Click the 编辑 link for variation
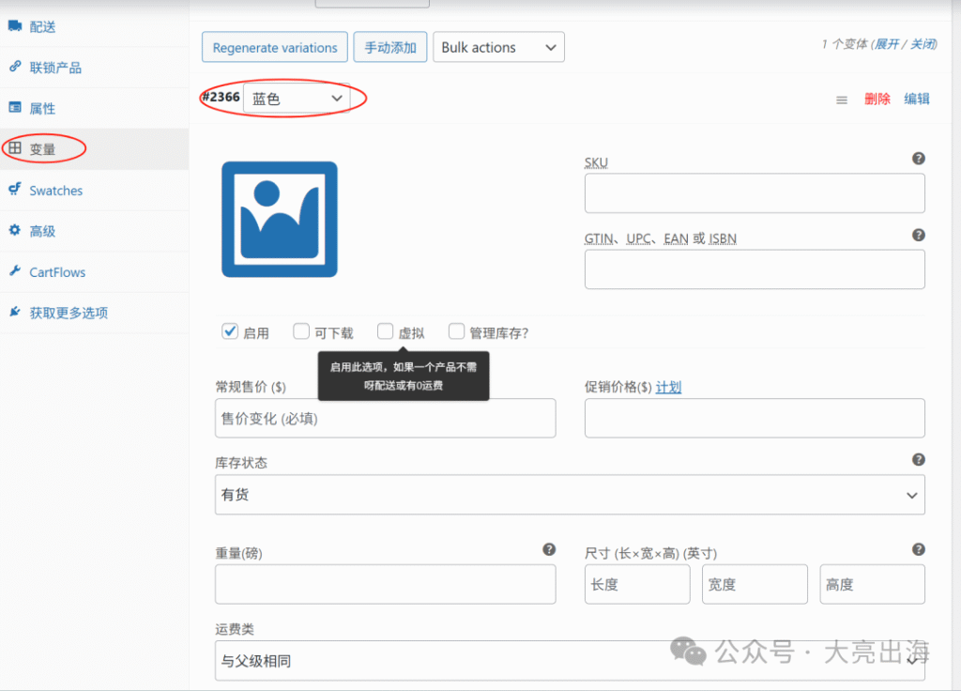Viewport: 961px width, 691px height. 916,99
